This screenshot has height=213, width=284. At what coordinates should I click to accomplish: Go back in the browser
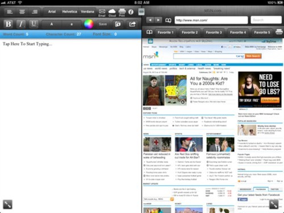150,20
